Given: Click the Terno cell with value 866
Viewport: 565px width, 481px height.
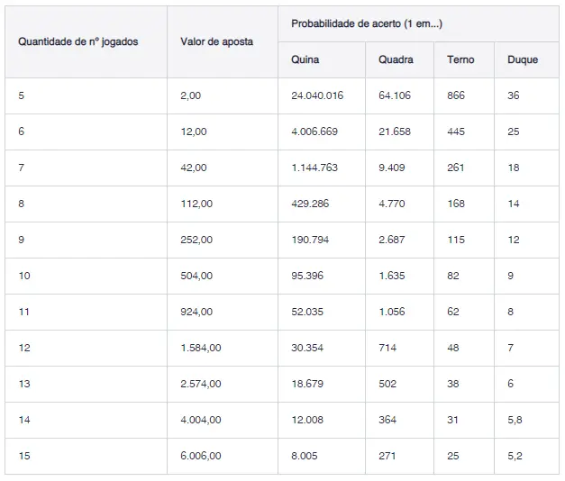Looking at the screenshot, I should pos(456,95).
